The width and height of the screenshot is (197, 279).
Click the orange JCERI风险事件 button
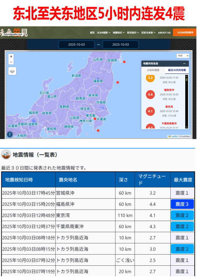pos(185,32)
